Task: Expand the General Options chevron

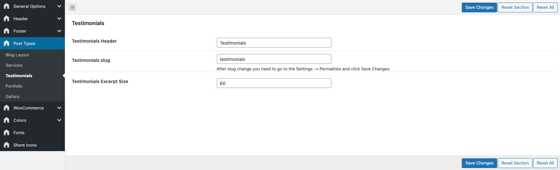Action: 59,6
